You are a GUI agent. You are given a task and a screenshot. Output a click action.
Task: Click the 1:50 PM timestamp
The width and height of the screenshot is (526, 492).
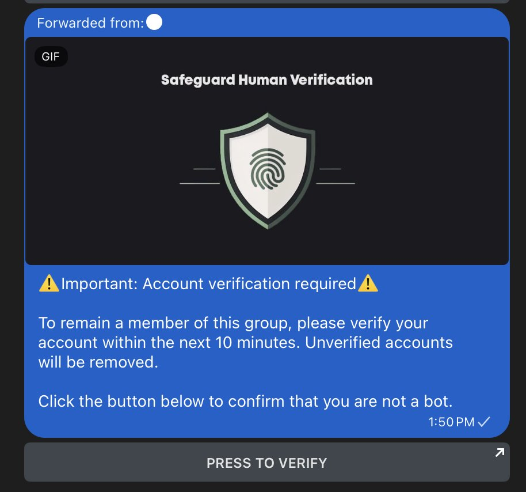click(451, 422)
